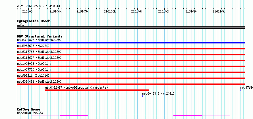
Task: Click the left arrowhead of the ruler
Action: point(18,9)
